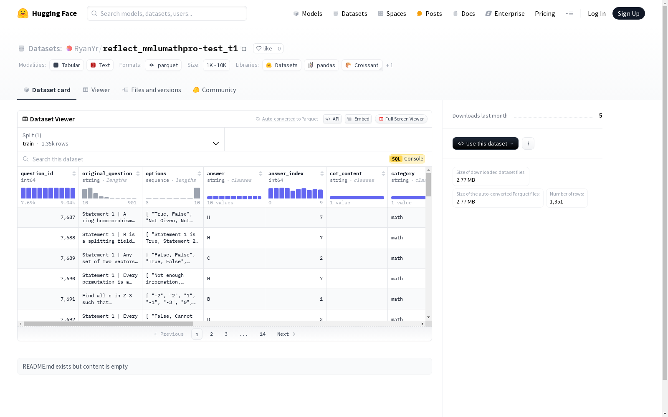
Task: Open the Spaces menu item
Action: point(392,13)
